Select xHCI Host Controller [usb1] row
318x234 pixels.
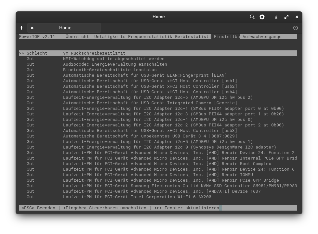click(158, 81)
